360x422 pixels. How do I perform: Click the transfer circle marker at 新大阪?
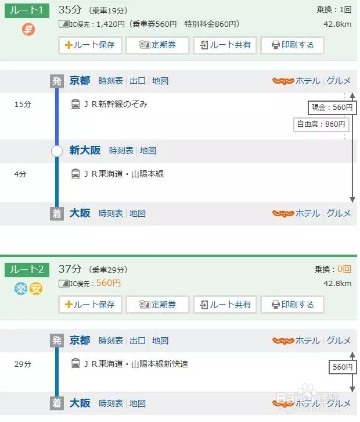56,151
